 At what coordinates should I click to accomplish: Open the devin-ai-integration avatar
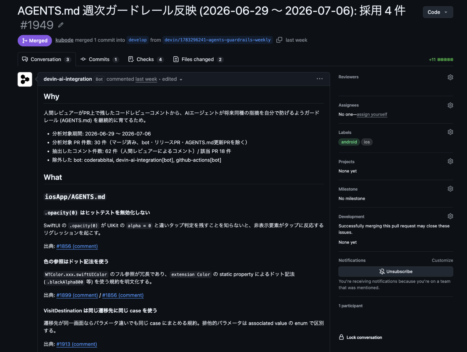[x=25, y=79]
